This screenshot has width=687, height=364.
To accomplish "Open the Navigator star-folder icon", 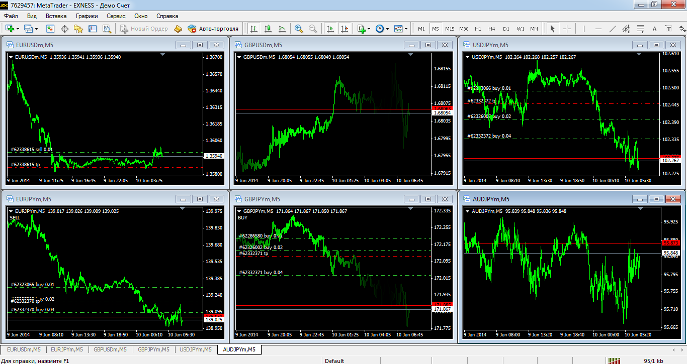I will pos(78,29).
